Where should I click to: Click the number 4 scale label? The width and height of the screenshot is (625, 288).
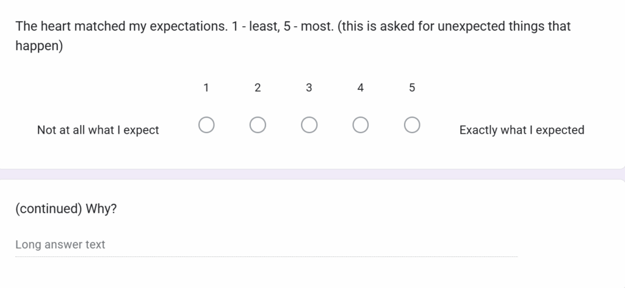pyautogui.click(x=360, y=88)
